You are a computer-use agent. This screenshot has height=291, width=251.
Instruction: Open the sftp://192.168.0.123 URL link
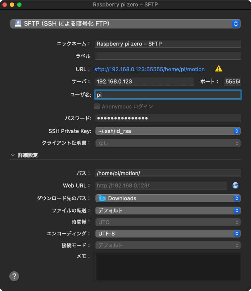tap(149, 69)
